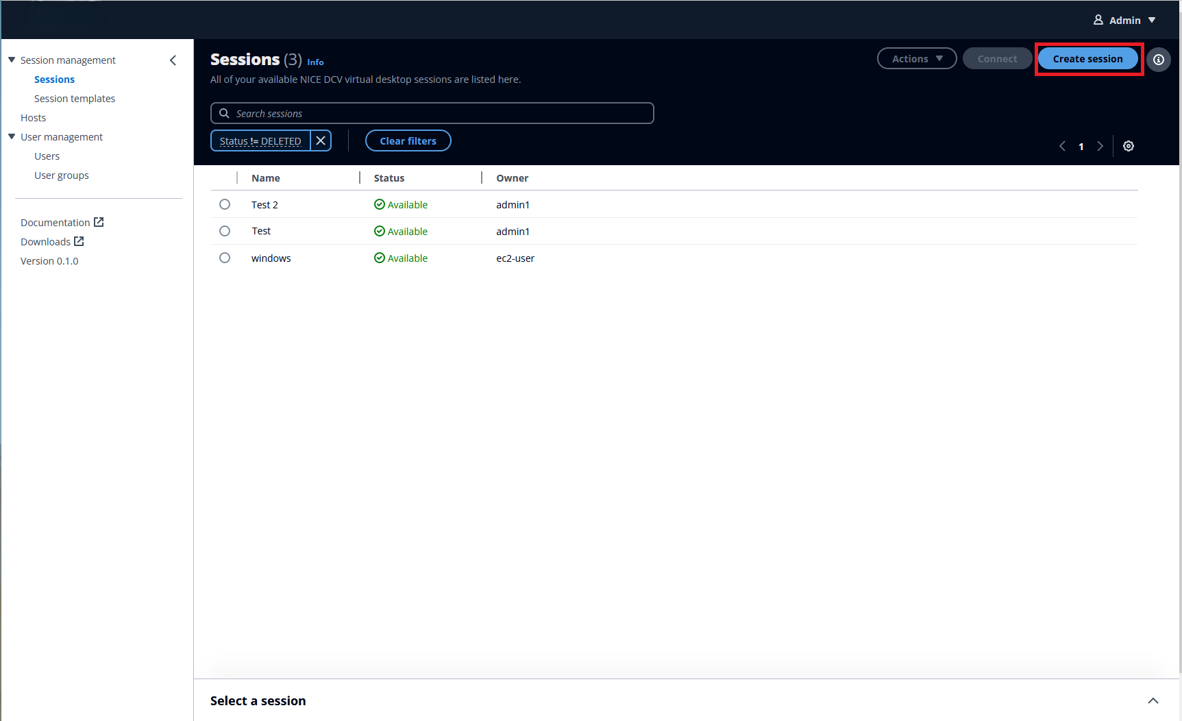This screenshot has width=1182, height=721.
Task: Click the search magnifier icon
Action: [x=224, y=113]
